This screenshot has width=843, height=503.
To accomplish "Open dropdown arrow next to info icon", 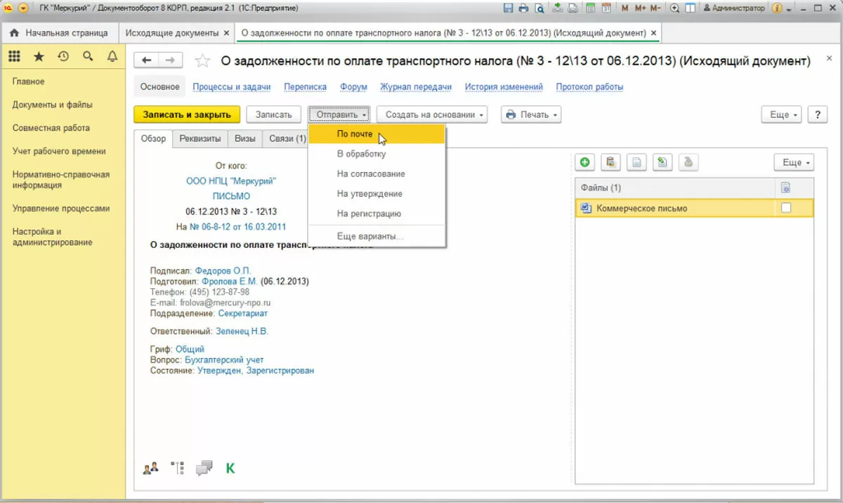I will tap(789, 10).
